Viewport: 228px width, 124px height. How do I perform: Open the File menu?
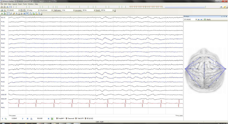tap(2, 4)
